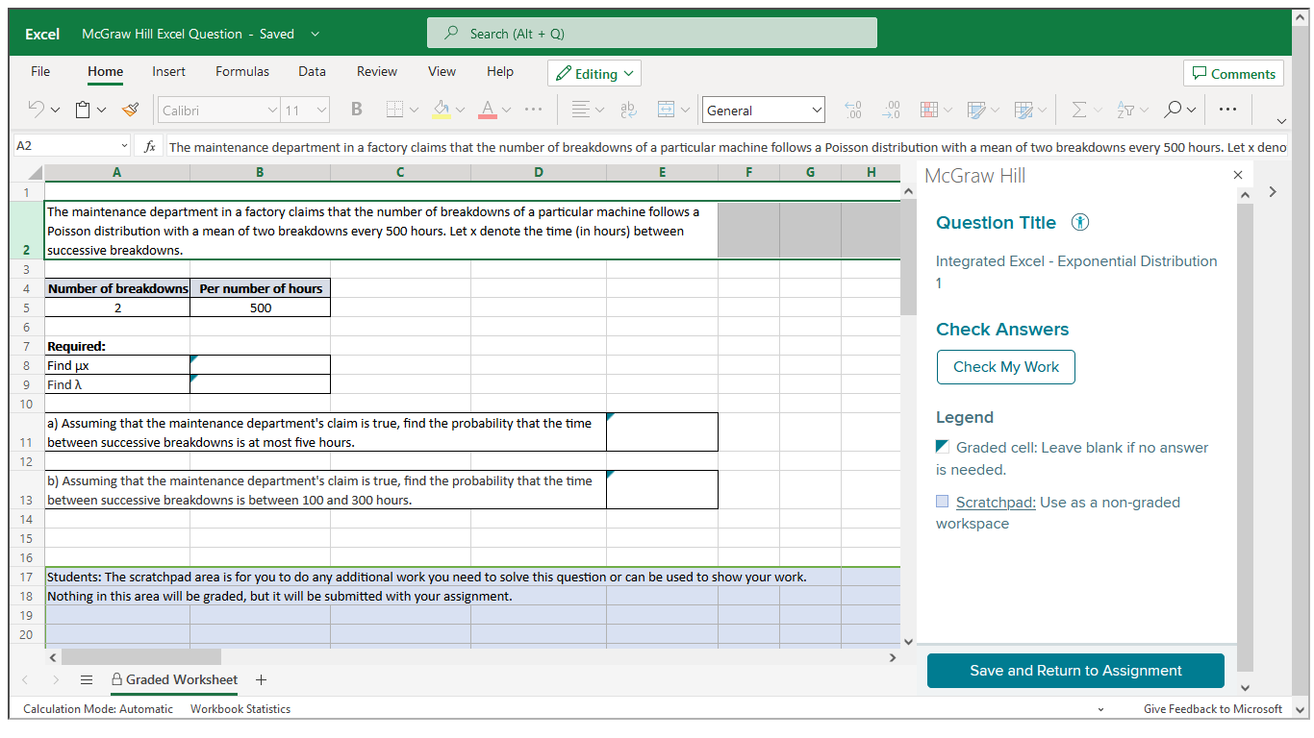Click the accessibility icon beside Question Title
This screenshot has width=1314, height=738.
click(x=1080, y=223)
